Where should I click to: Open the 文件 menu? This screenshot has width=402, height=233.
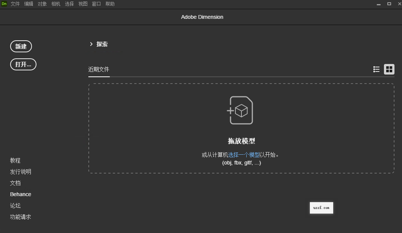pos(15,4)
